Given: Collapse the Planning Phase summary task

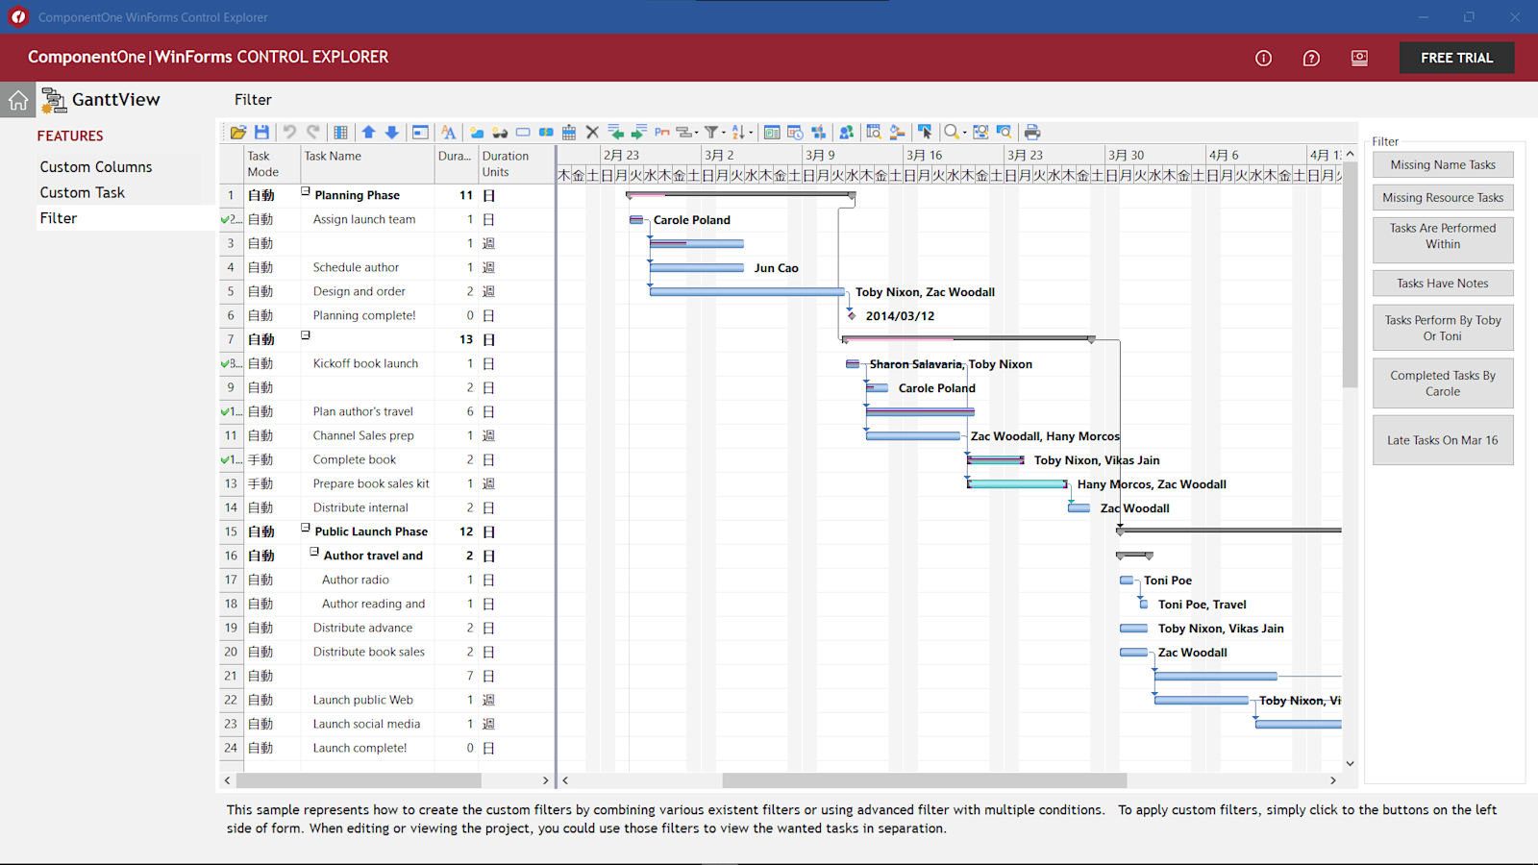Looking at the screenshot, I should click(x=306, y=191).
